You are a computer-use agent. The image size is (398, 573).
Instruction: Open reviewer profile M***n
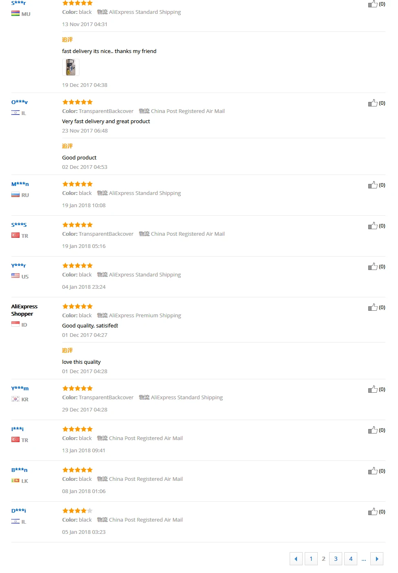[x=20, y=184]
